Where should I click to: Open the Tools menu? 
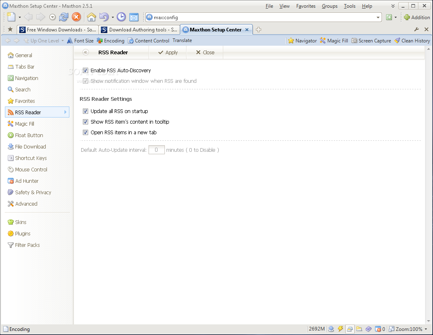pyautogui.click(x=350, y=6)
